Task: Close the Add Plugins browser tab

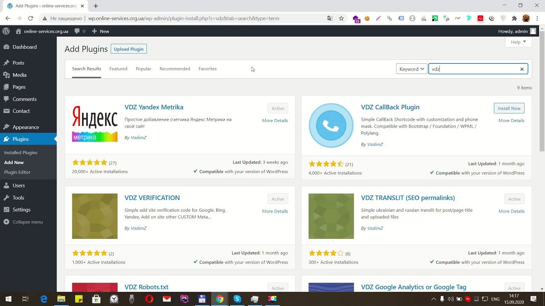Action: [x=82, y=6]
